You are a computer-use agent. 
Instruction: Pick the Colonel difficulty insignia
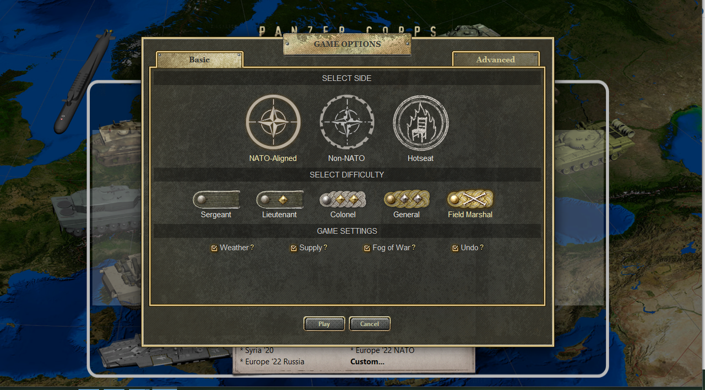pyautogui.click(x=343, y=199)
